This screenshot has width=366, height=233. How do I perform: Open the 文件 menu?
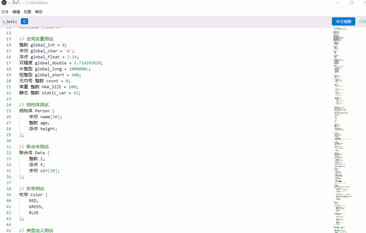pos(5,12)
